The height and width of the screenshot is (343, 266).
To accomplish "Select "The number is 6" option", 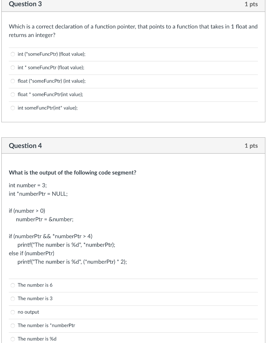I will coord(12,285).
